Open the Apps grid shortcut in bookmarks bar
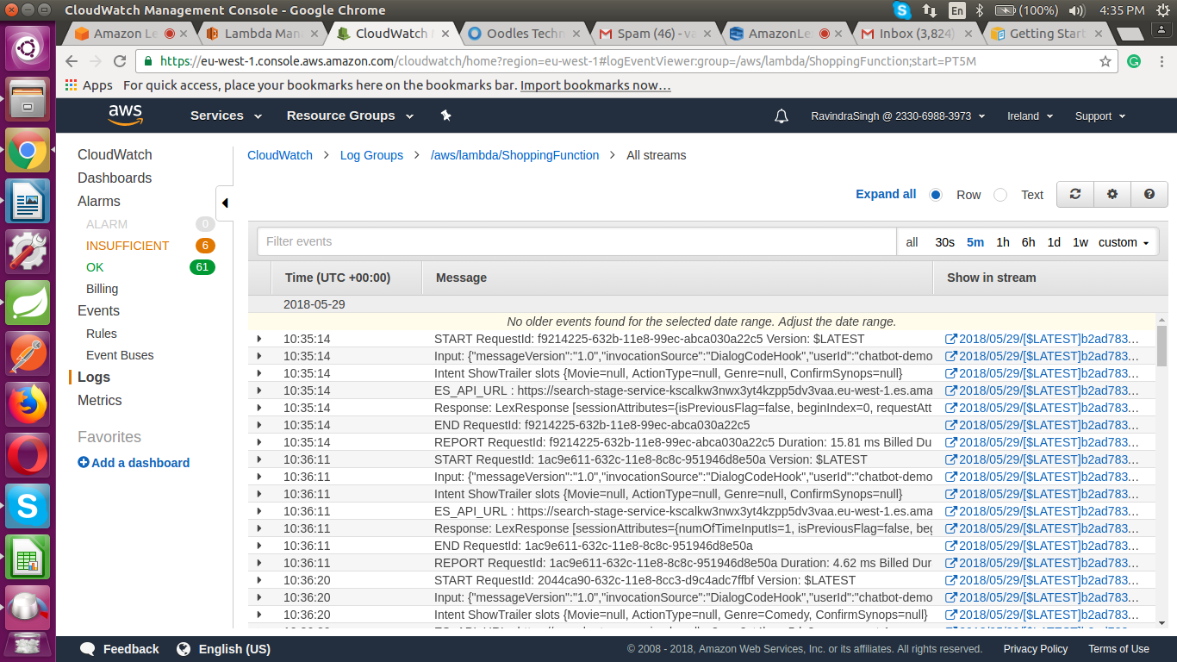The image size is (1177, 662). (89, 85)
